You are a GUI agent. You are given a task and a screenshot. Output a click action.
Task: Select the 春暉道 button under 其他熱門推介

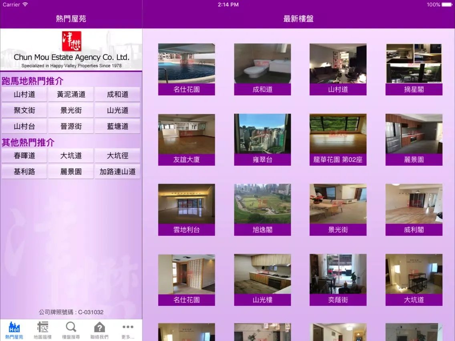pos(24,155)
